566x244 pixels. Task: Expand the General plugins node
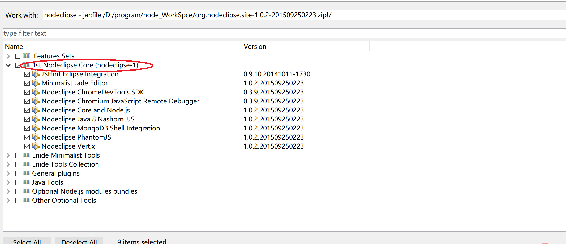pyautogui.click(x=8, y=173)
